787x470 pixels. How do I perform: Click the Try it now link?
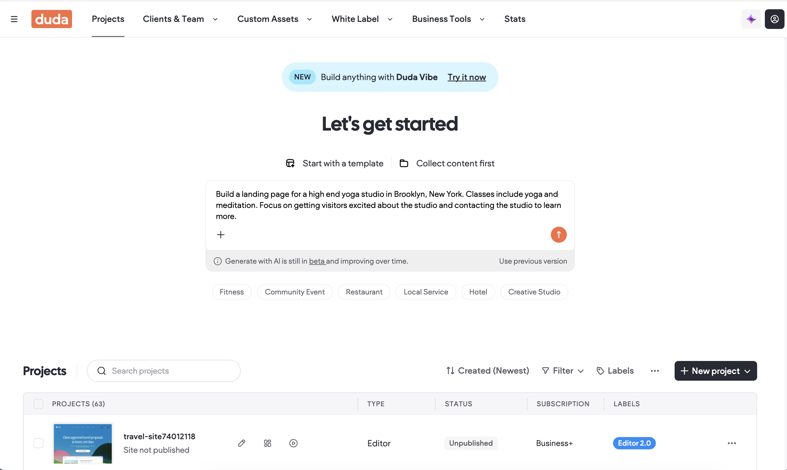pos(466,77)
